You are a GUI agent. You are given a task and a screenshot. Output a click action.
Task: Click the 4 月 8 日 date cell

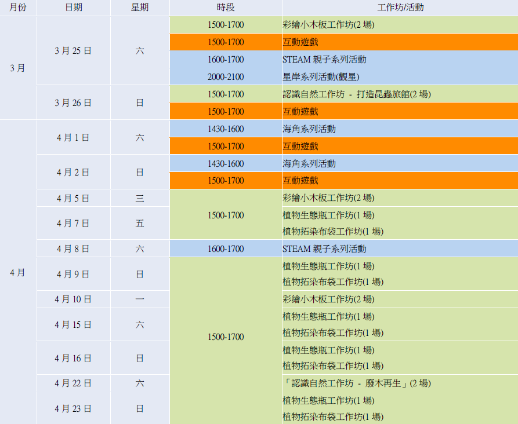point(73,248)
